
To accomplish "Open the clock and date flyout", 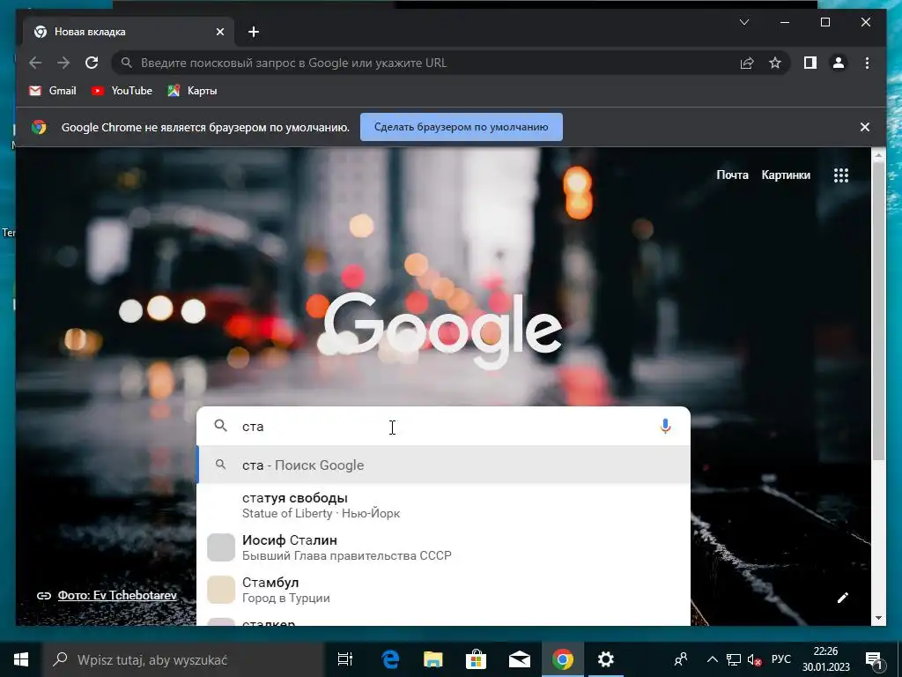I will click(825, 659).
